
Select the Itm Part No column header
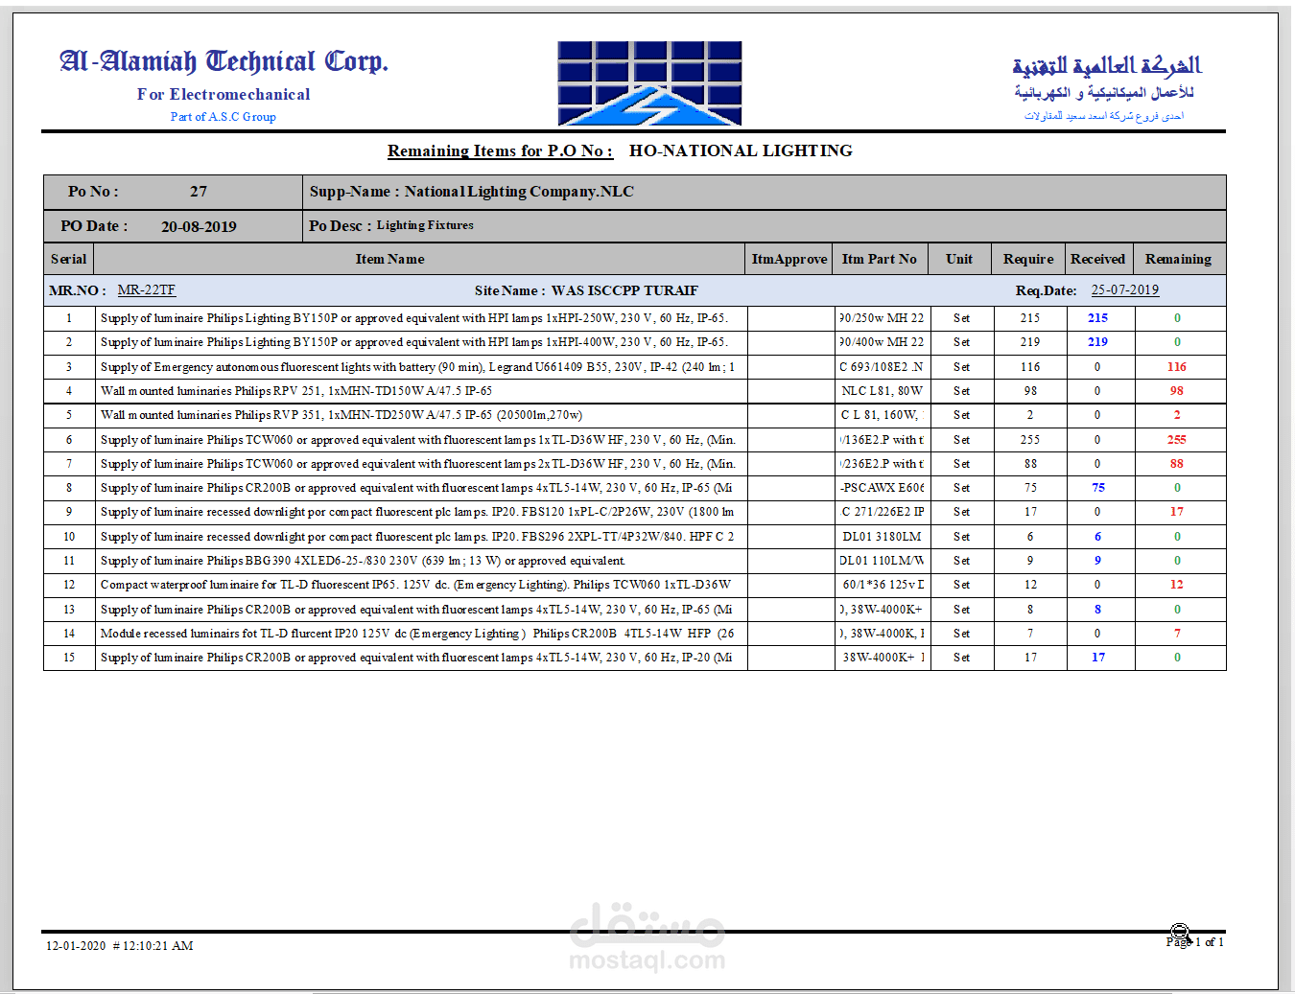(880, 259)
